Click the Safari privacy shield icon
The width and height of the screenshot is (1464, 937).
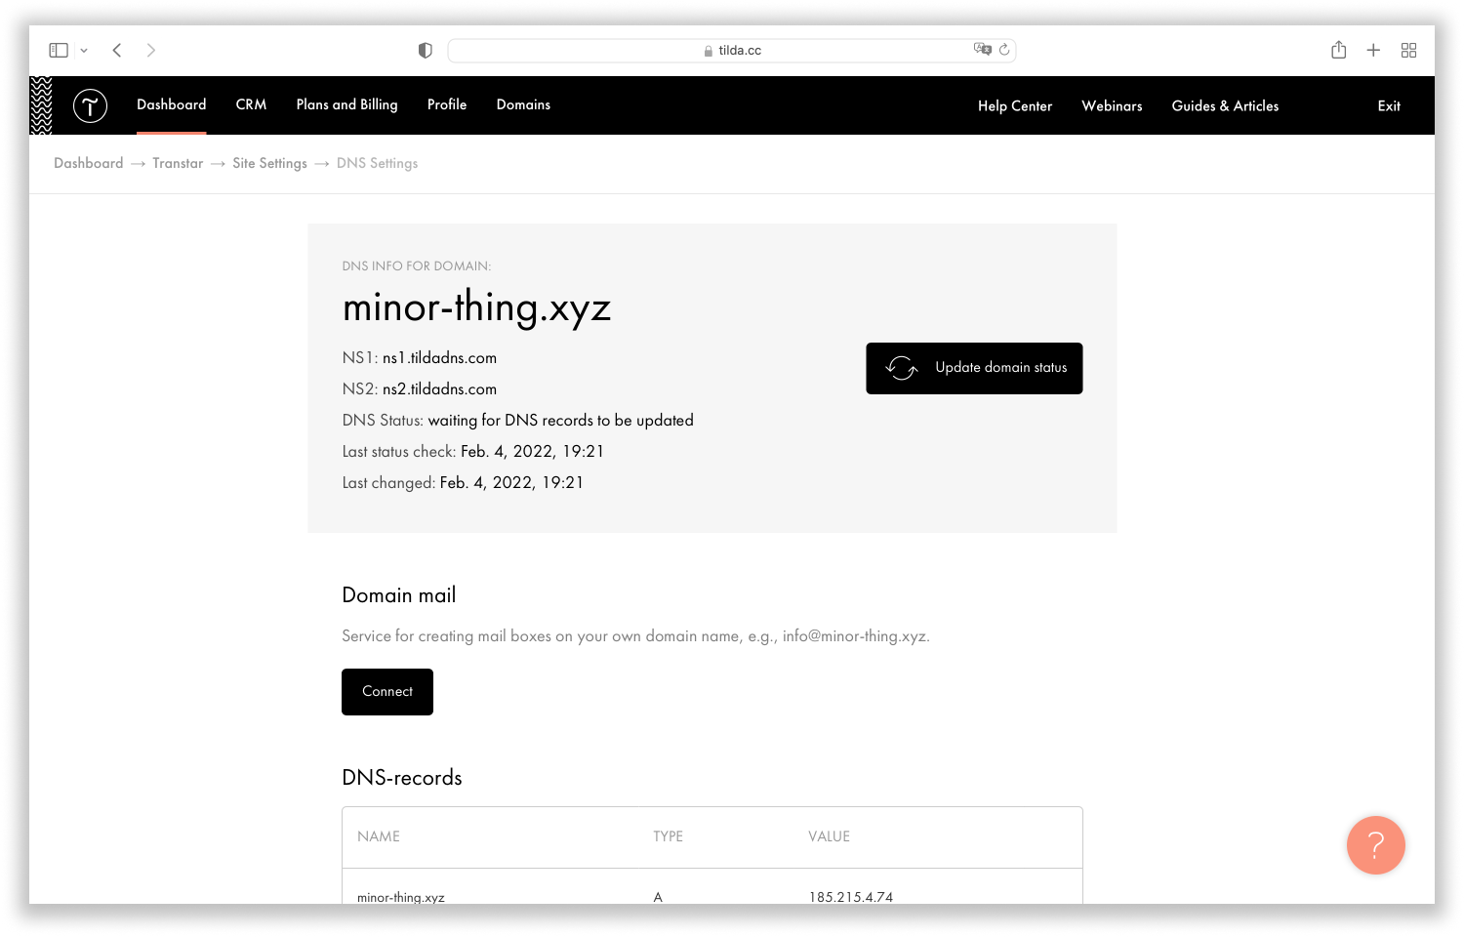(x=425, y=50)
